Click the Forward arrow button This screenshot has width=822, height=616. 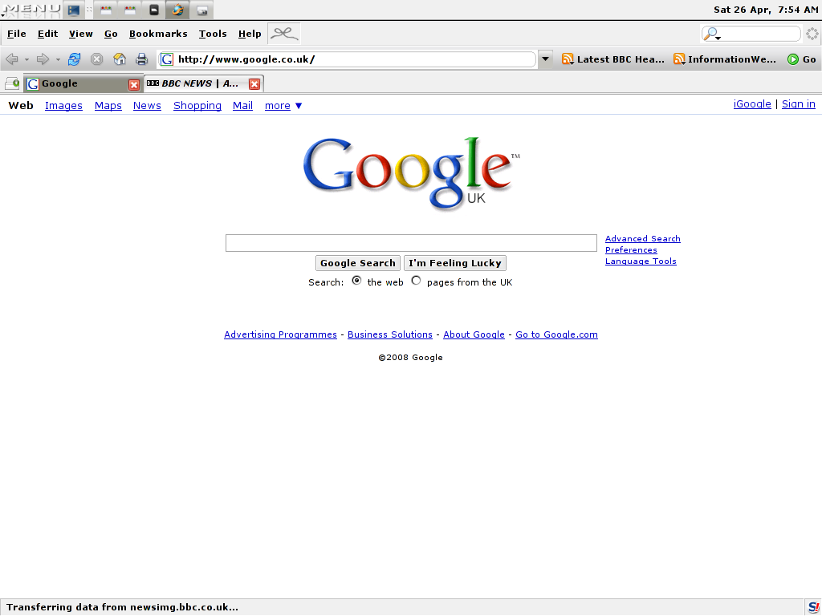pyautogui.click(x=43, y=59)
